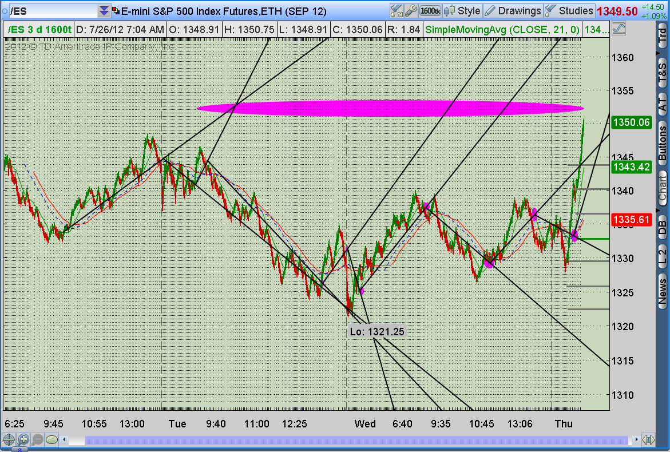Open the AT side tab
The width and height of the screenshot is (670, 452).
tap(662, 104)
